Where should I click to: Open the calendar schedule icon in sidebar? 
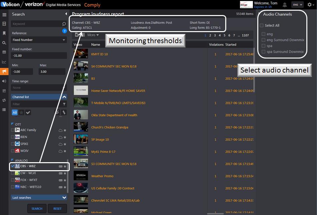pos(4,91)
